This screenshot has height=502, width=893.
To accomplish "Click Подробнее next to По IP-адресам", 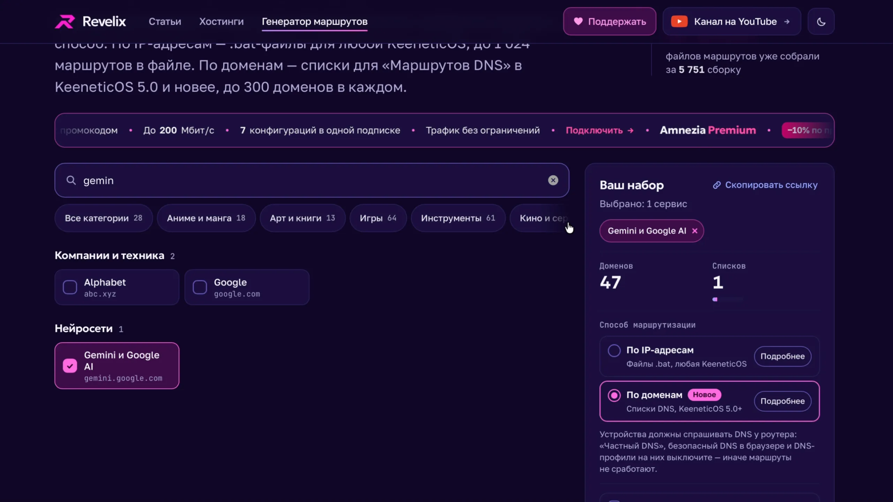I will point(782,356).
